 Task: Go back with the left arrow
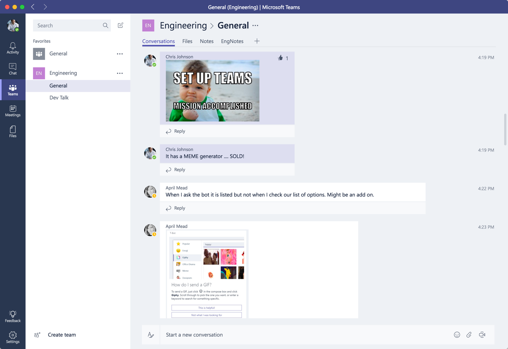(x=33, y=7)
